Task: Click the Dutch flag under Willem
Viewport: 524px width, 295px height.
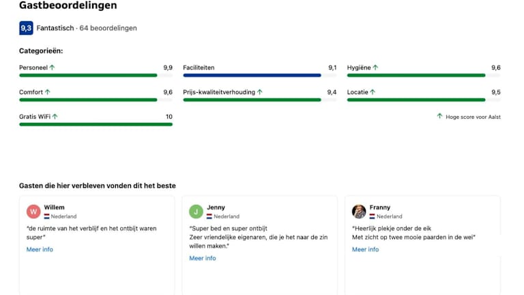Action: click(48, 216)
